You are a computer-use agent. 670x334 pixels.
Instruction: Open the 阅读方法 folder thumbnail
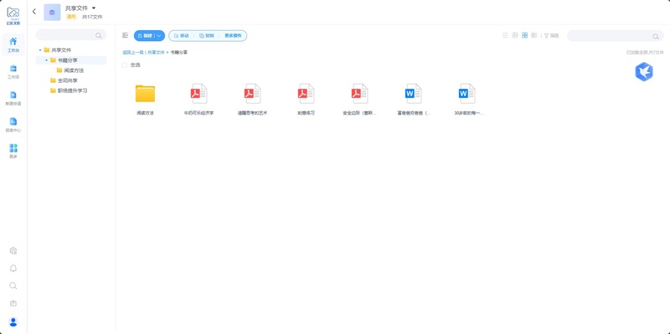click(x=145, y=93)
